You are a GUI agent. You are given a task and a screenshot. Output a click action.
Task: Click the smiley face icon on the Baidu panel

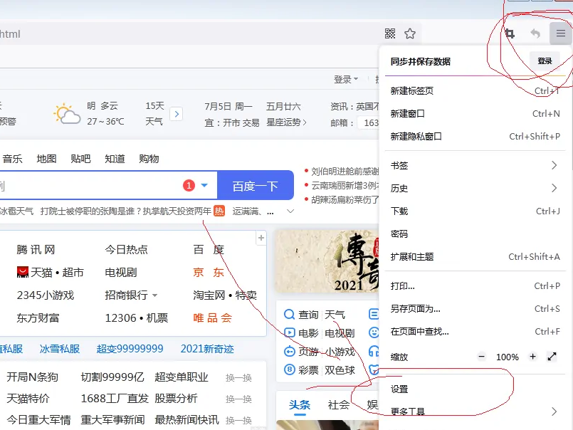[374, 332]
